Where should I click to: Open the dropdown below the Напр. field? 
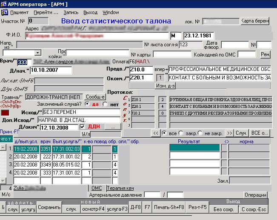pos(38,53)
